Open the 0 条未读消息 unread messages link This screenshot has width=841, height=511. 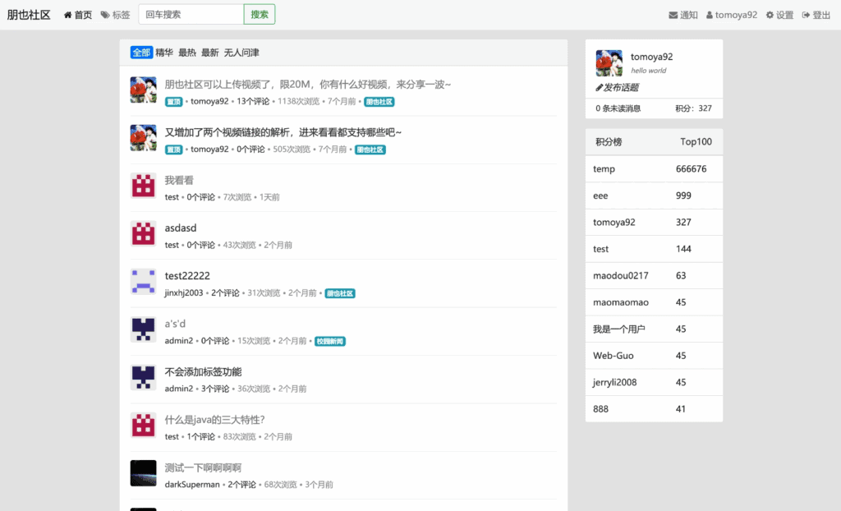[618, 108]
